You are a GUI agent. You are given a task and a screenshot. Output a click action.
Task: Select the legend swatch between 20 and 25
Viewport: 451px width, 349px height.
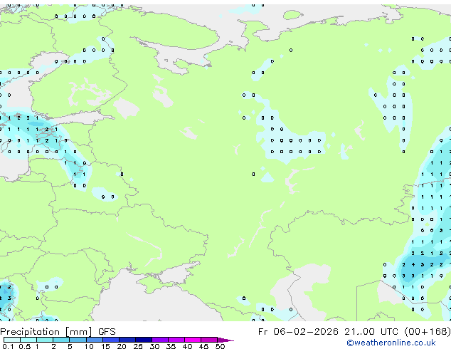[x=127, y=340]
